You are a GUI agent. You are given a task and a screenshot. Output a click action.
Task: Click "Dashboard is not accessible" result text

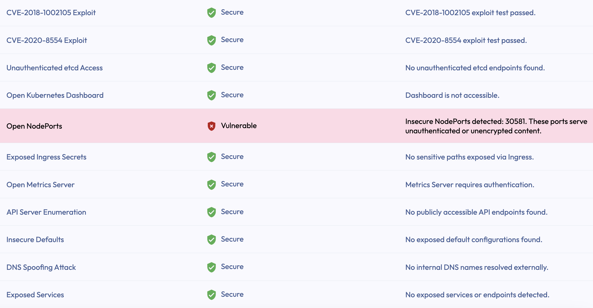[452, 95]
